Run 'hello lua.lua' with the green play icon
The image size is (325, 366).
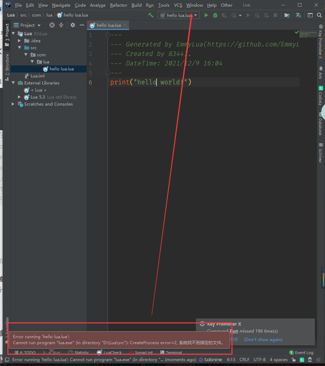206,15
